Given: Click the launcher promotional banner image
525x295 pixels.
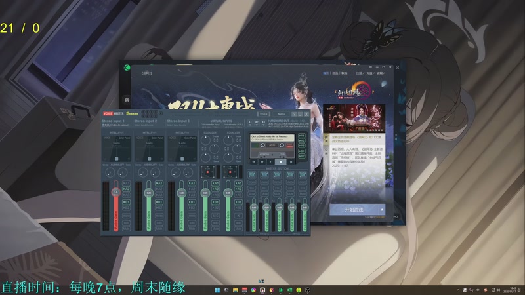Looking at the screenshot, I should tap(354, 118).
